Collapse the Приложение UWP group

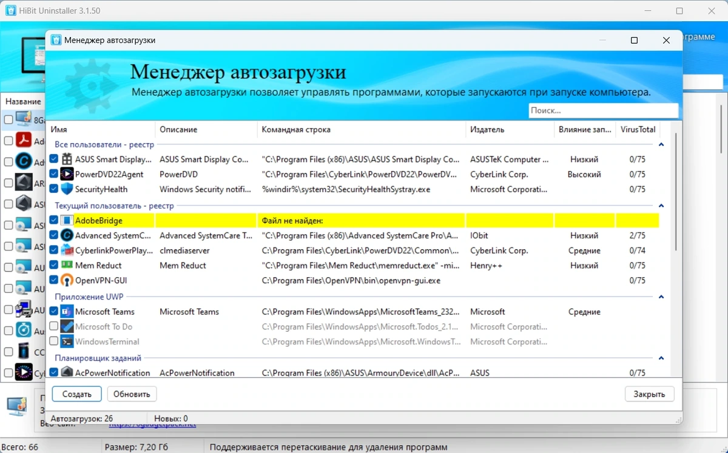[661, 297]
